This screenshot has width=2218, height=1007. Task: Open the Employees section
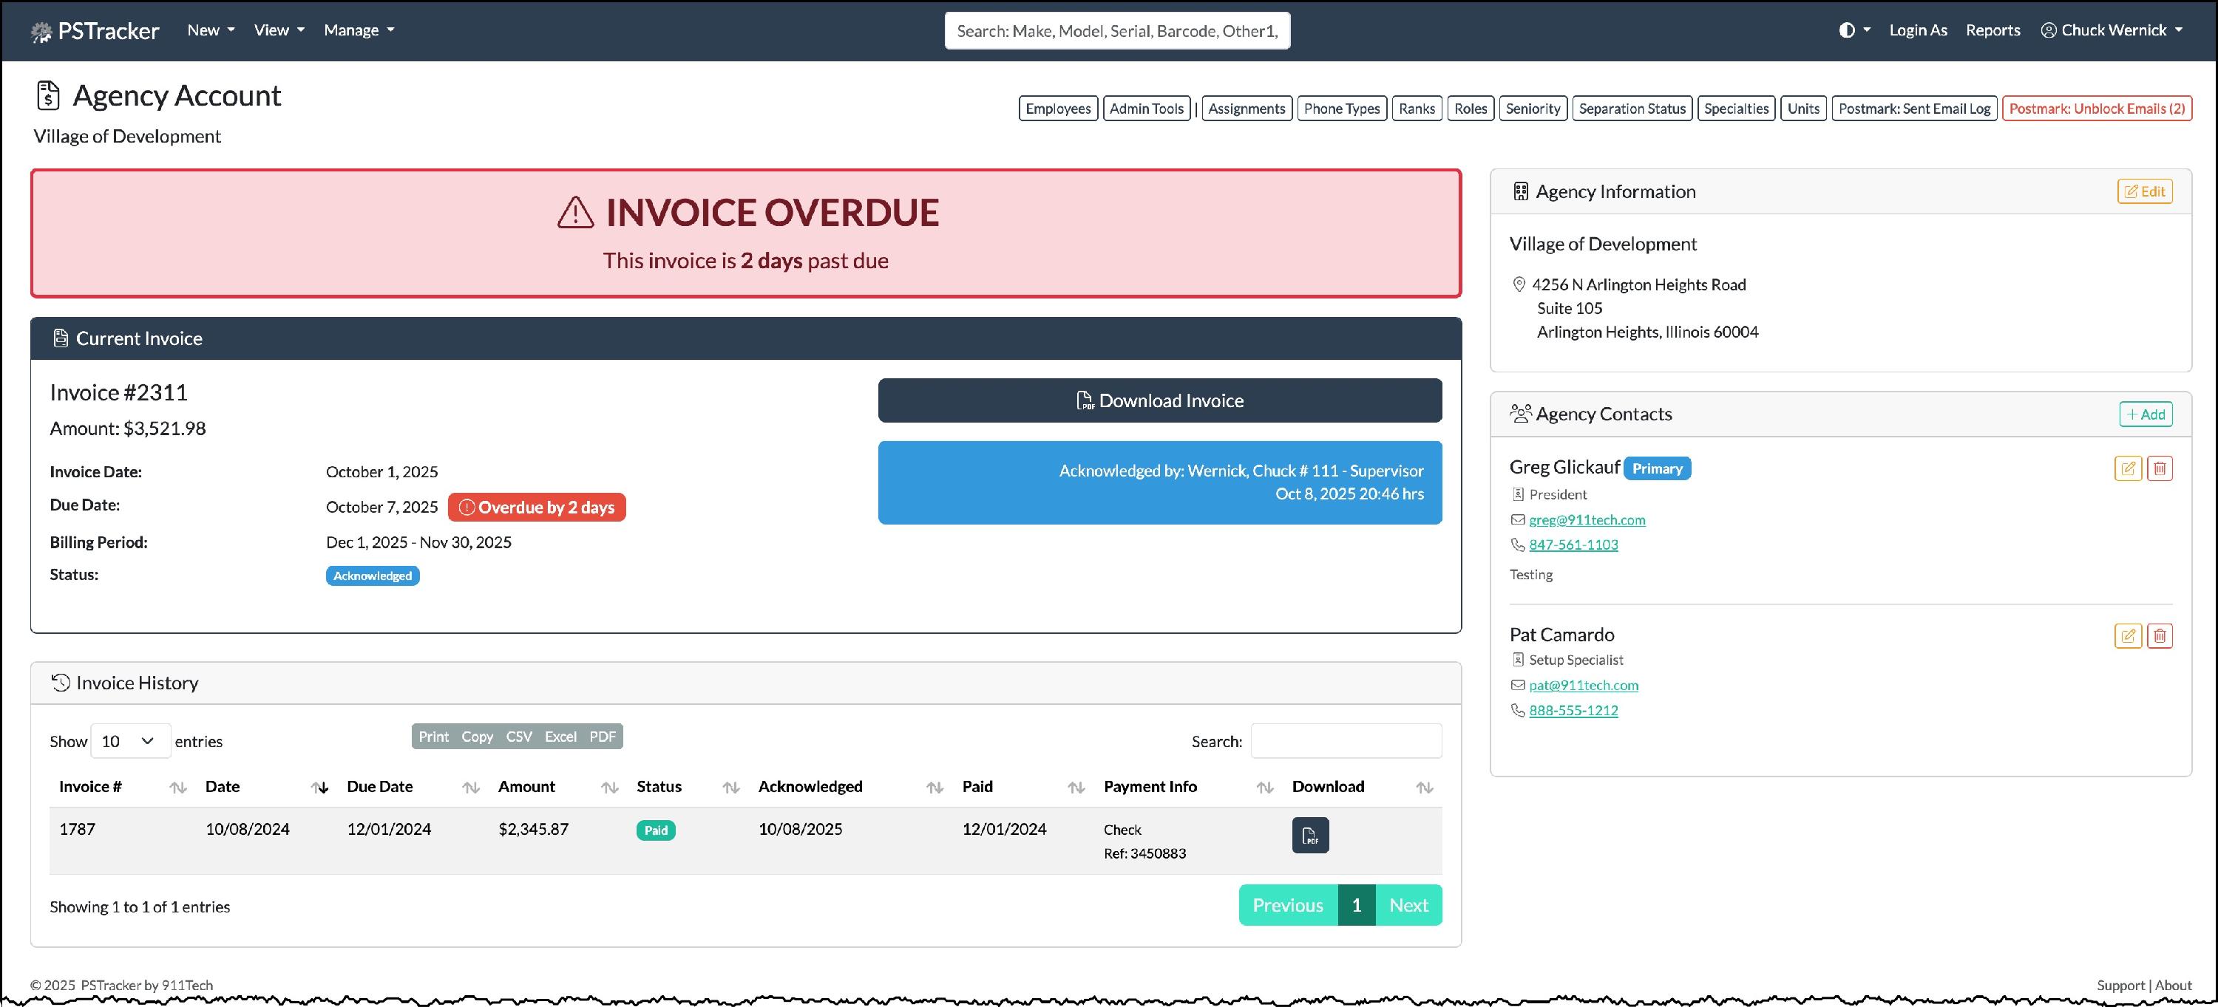pyautogui.click(x=1057, y=109)
